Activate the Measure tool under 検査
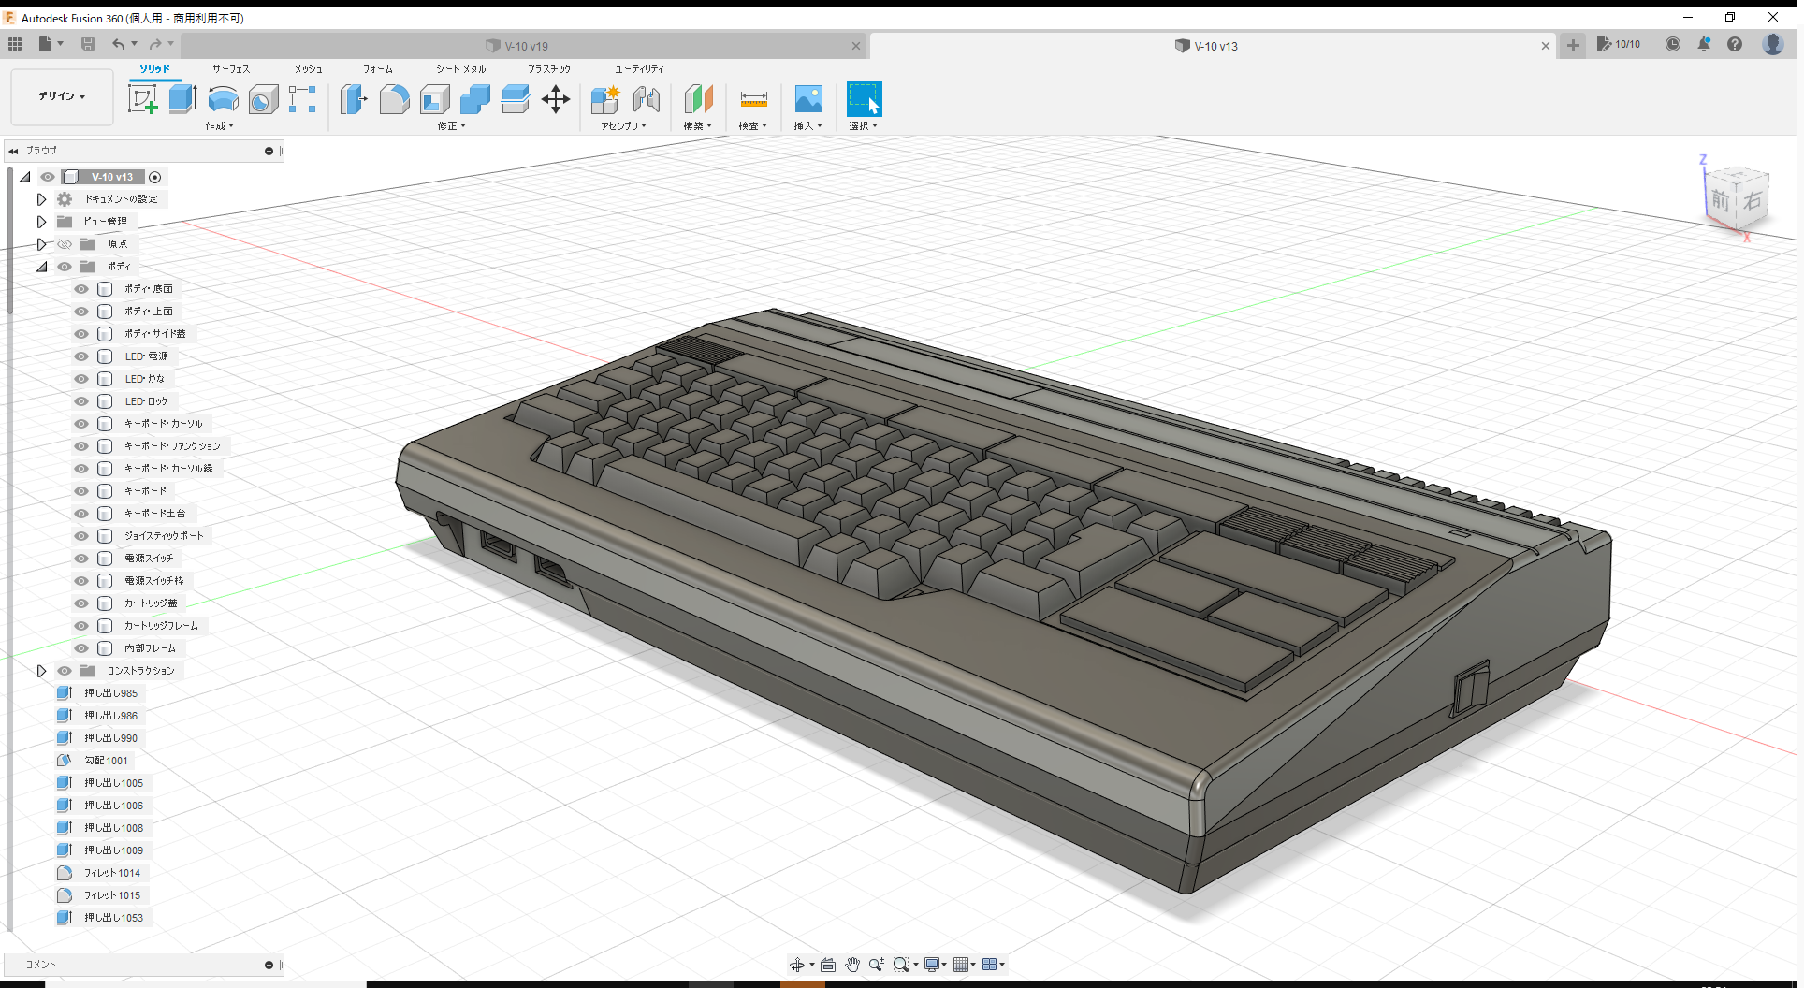The width and height of the screenshot is (1804, 988). (753, 99)
